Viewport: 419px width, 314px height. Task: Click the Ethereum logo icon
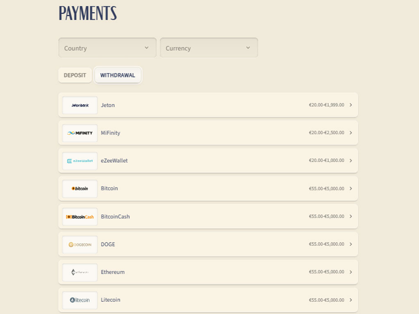[x=80, y=272]
